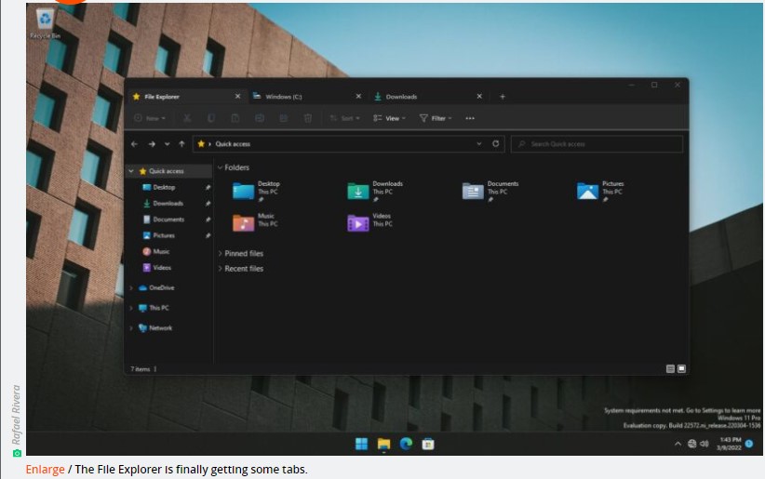
Task: Unpin Desktop using its sidebar pin icon
Action: 208,187
